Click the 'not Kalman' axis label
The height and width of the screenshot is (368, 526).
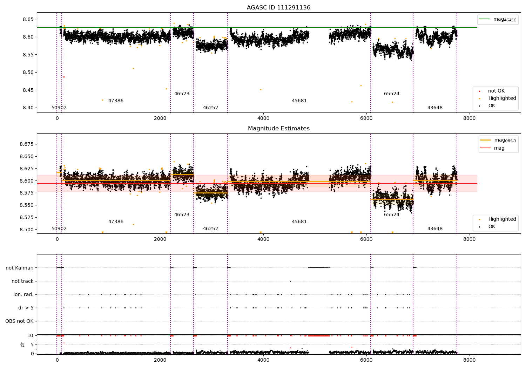(20, 268)
